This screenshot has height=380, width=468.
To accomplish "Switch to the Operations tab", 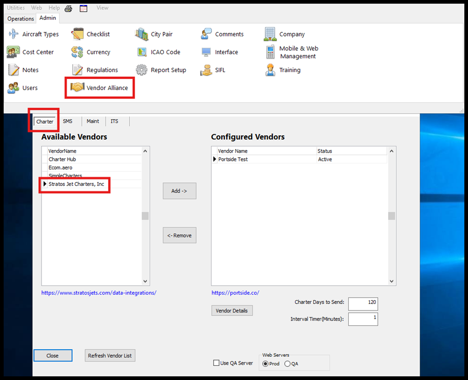I will (x=20, y=19).
